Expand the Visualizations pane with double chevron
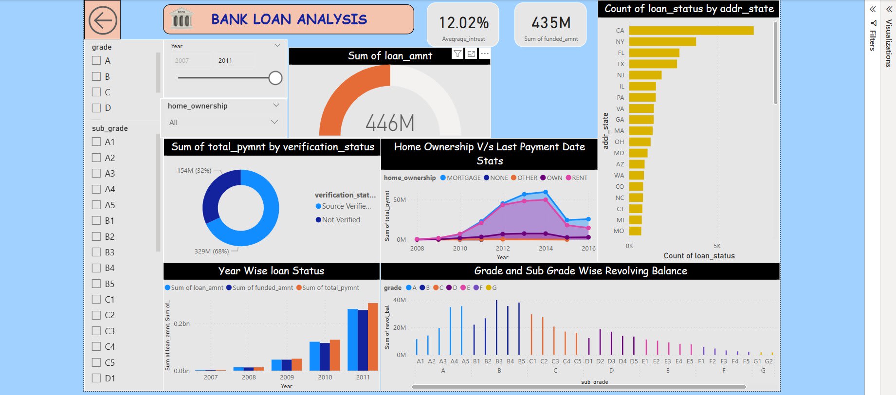 tap(889, 9)
